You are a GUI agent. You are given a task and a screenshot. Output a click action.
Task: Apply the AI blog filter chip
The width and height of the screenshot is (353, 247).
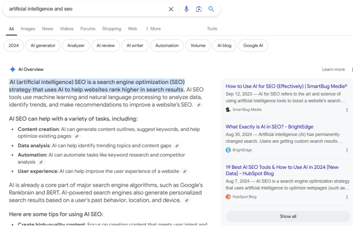pyautogui.click(x=224, y=45)
